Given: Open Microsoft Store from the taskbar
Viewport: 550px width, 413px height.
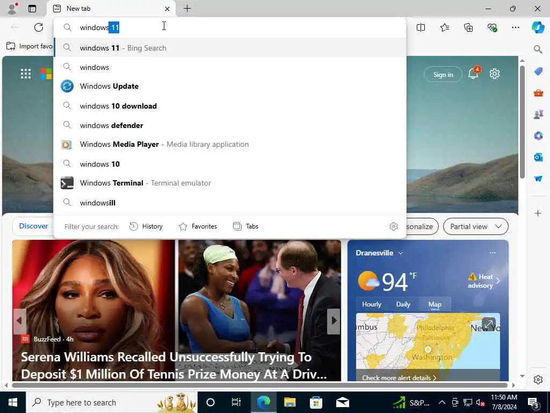Looking at the screenshot, I should coord(316,402).
